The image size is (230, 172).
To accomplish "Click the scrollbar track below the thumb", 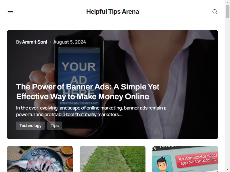I will point(227,94).
